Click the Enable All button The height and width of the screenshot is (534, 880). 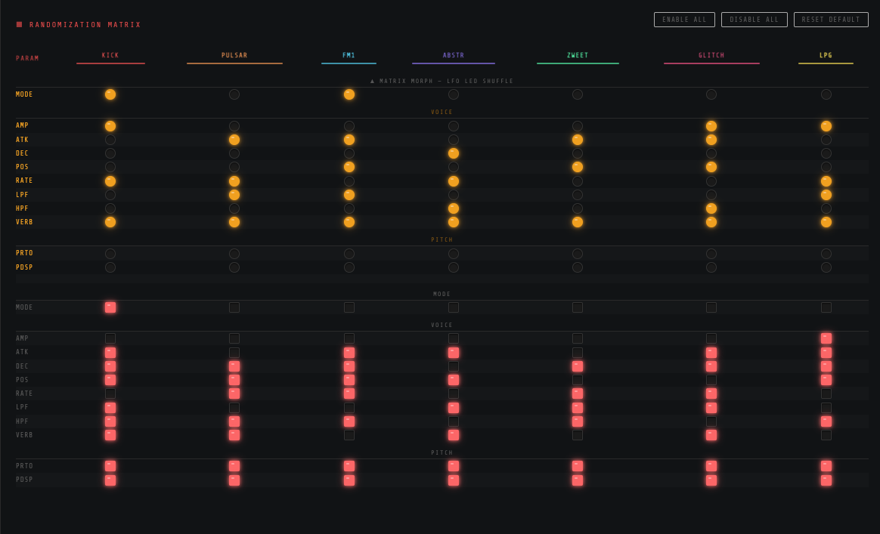684,19
